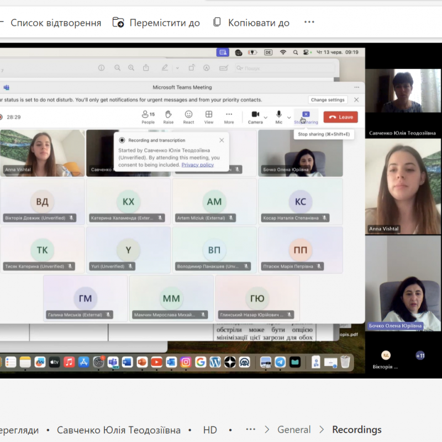Screen dimensions: 442x442
Task: Open Control Center in menu bar
Action: click(306, 52)
